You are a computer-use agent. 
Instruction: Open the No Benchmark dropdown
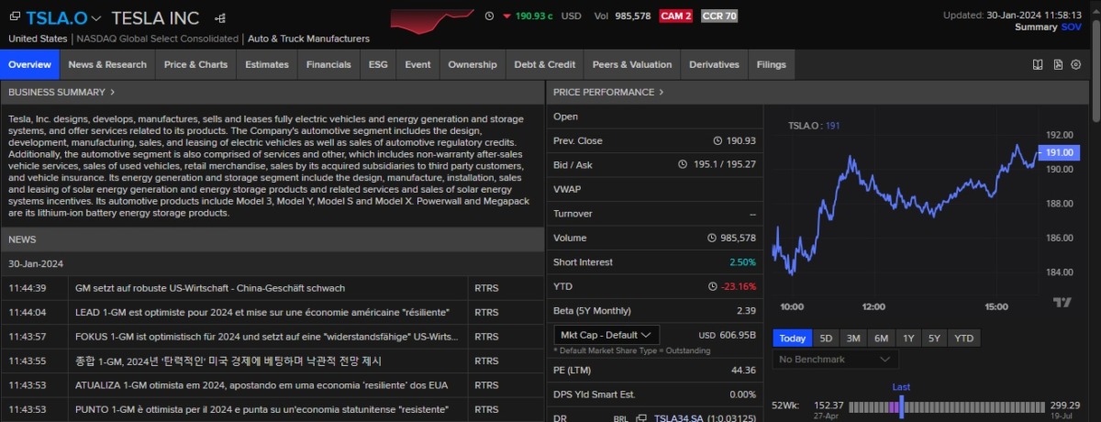coord(835,360)
